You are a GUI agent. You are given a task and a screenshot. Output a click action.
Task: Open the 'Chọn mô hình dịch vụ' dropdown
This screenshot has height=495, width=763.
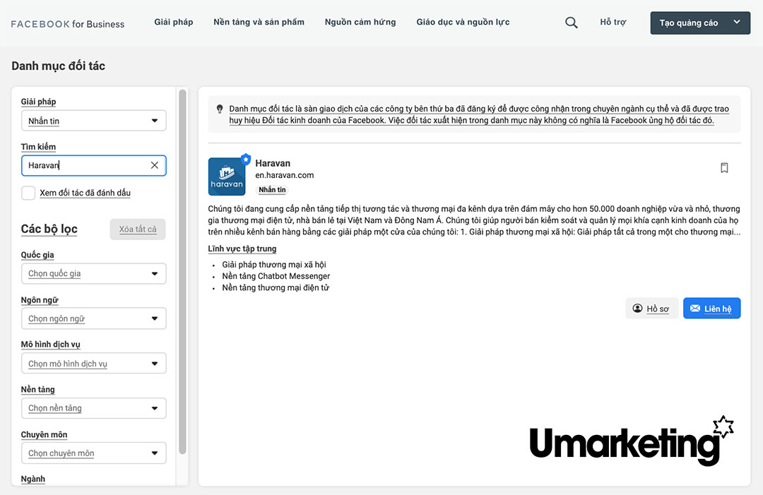93,364
